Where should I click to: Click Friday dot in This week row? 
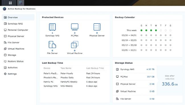pos(166,30)
